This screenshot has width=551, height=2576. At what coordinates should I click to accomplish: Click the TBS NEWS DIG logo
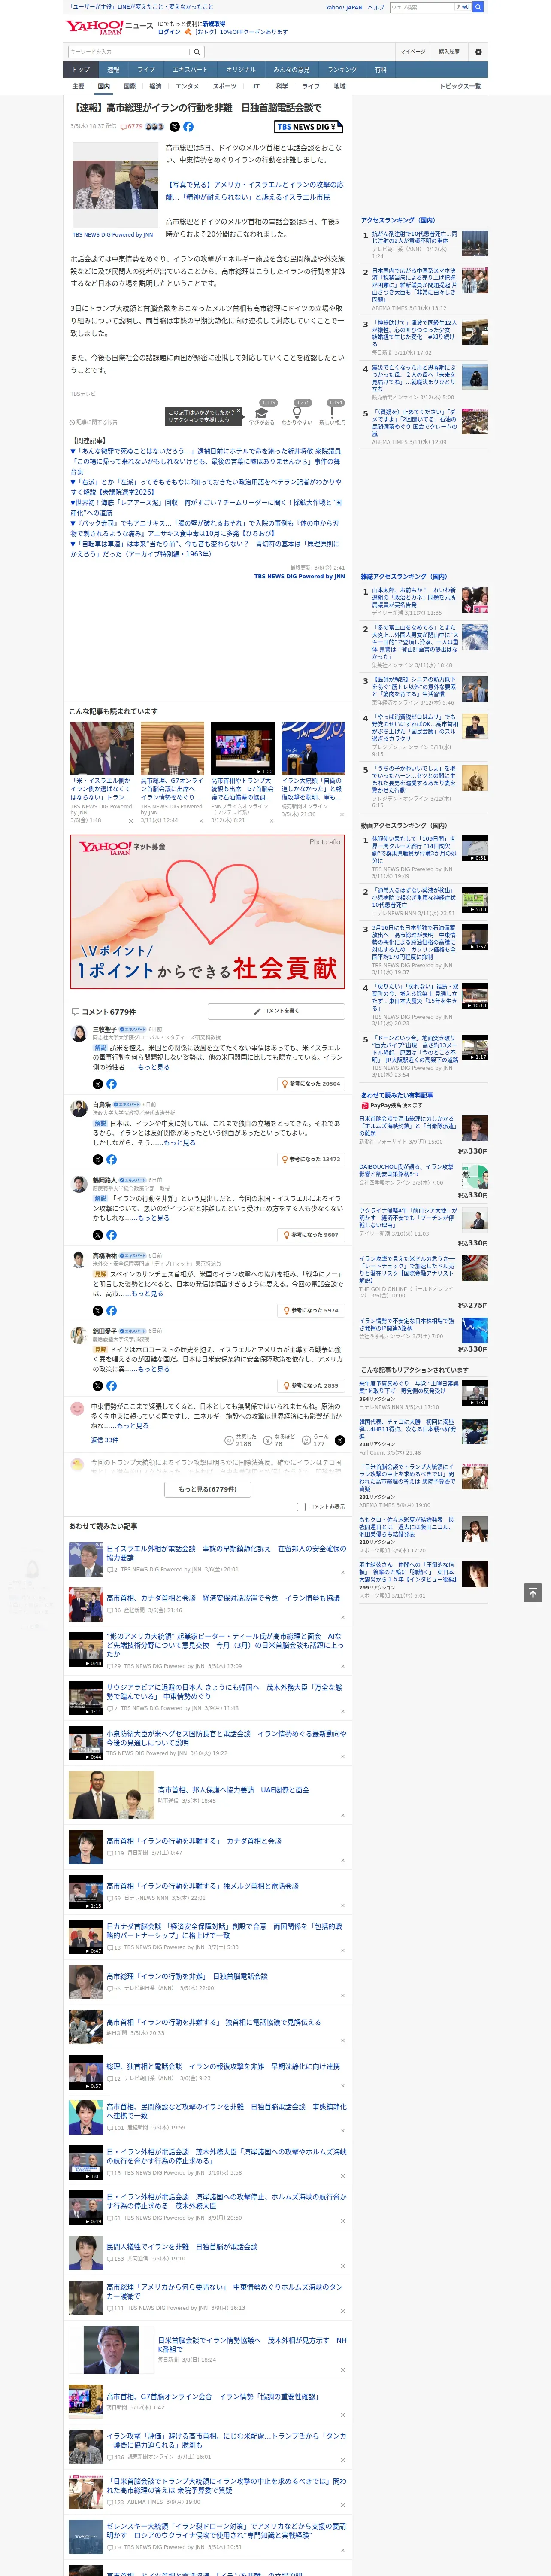309,127
